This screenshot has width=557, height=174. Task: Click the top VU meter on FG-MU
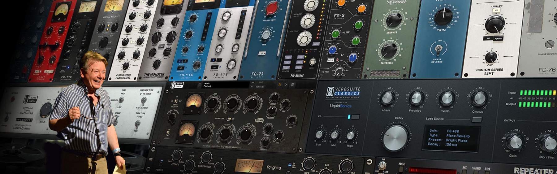coord(193,102)
